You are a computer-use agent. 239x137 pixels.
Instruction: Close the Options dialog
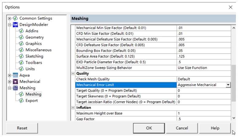pos(230,7)
